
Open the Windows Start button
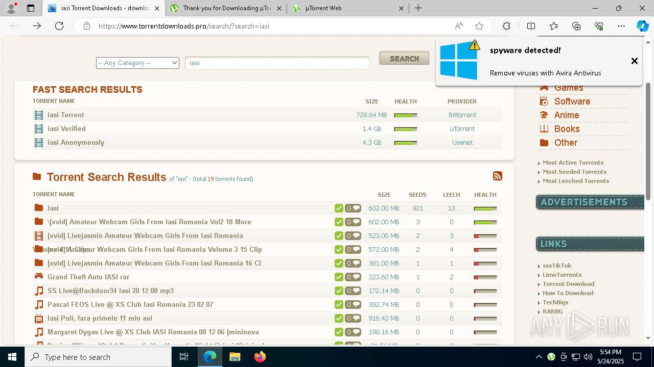click(12, 357)
